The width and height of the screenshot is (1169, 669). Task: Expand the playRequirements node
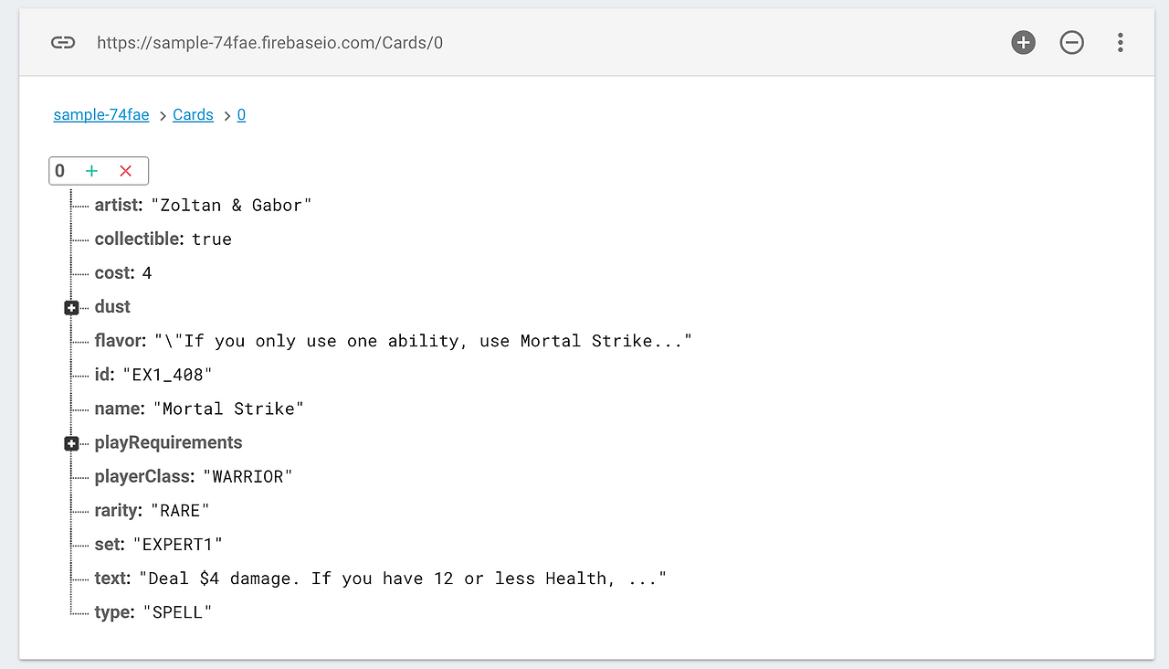[x=71, y=443]
